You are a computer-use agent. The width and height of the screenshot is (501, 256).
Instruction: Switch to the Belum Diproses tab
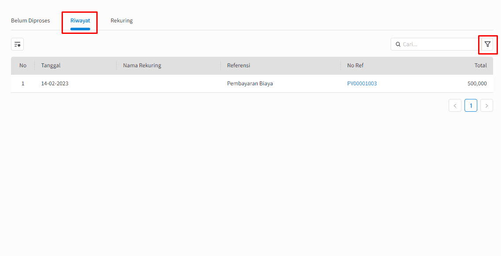click(x=30, y=21)
